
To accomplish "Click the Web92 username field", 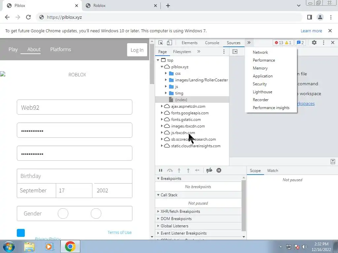I will coord(75,107).
